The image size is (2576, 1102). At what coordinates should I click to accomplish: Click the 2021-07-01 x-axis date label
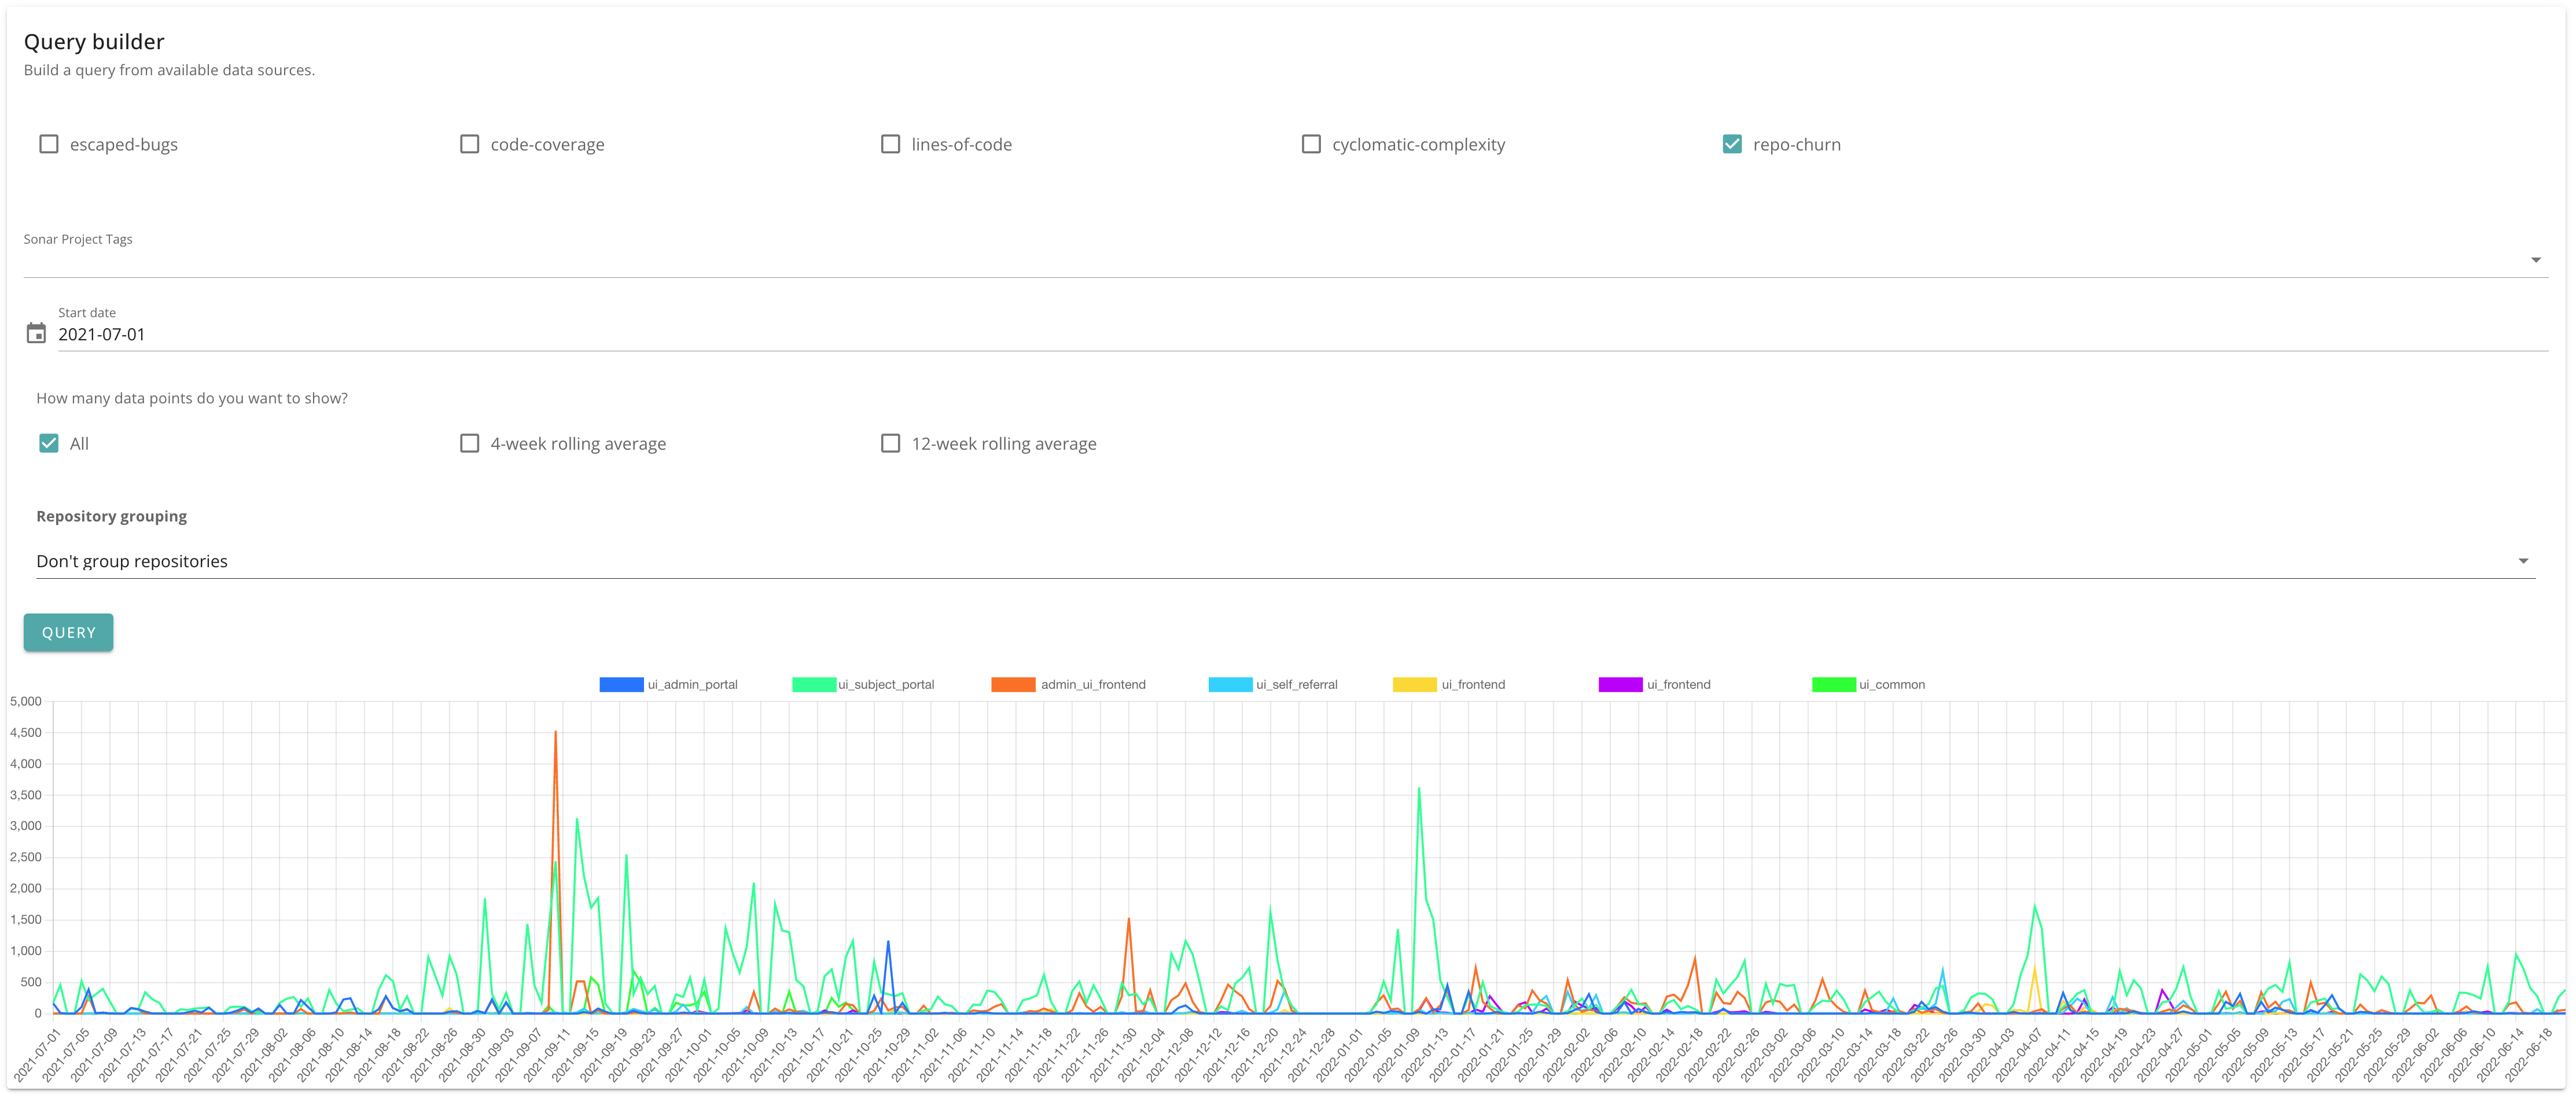pyautogui.click(x=37, y=1055)
